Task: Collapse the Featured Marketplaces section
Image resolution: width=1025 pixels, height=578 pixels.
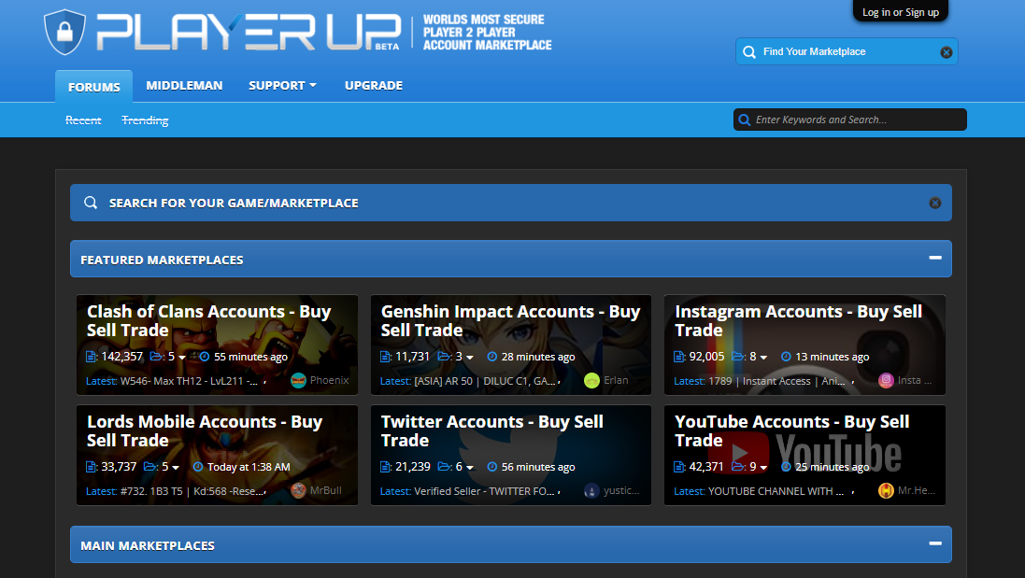Action: [x=935, y=258]
